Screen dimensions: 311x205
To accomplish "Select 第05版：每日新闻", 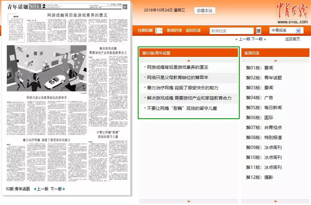I will click(264, 108).
